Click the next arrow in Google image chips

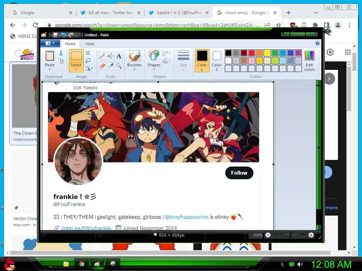point(329,79)
